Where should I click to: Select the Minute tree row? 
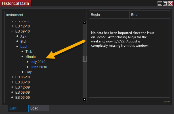(31, 57)
